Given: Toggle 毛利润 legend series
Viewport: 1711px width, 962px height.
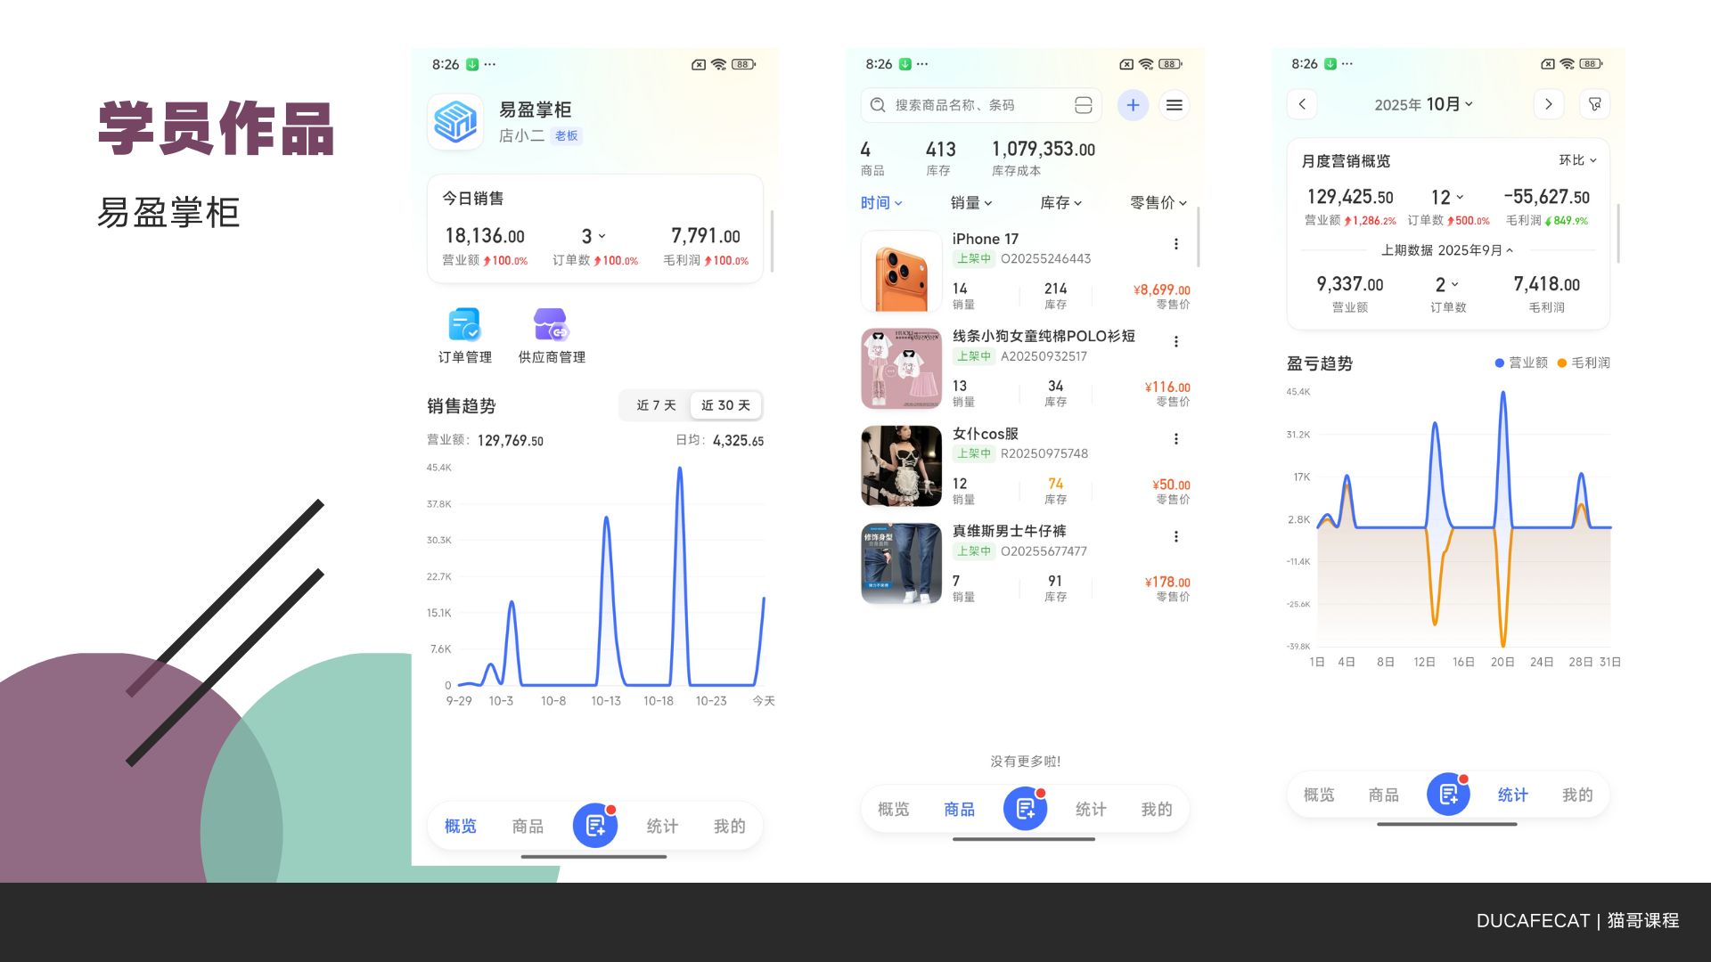Looking at the screenshot, I should click(x=1584, y=363).
